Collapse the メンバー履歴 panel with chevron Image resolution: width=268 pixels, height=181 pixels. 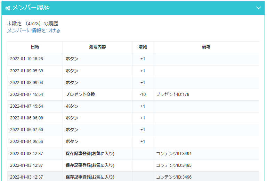click(258, 8)
